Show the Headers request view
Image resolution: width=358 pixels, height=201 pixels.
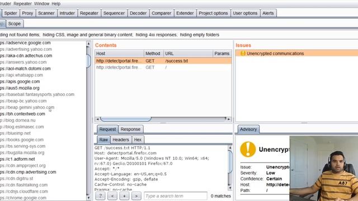121,140
